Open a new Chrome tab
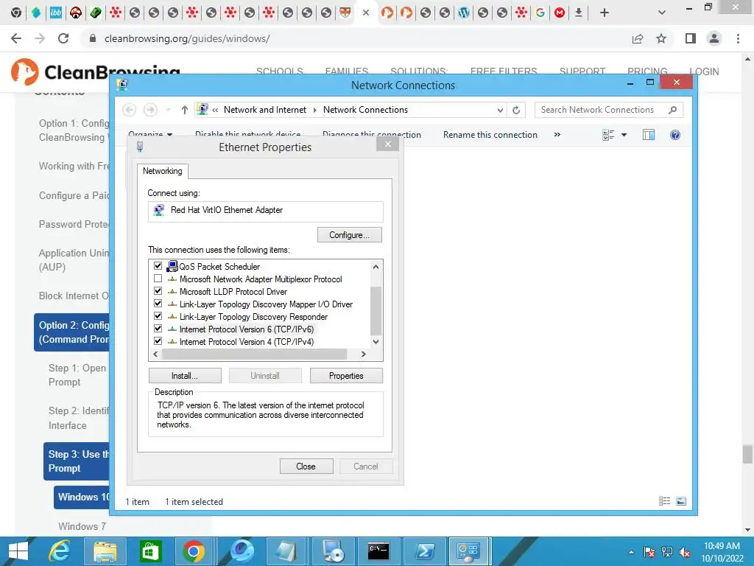 [x=605, y=13]
